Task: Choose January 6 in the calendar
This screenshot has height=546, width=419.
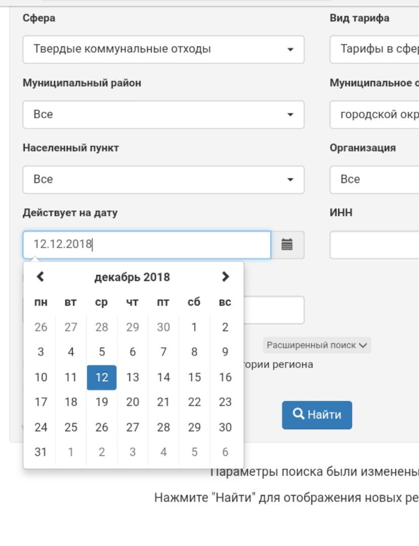Action: (x=225, y=452)
